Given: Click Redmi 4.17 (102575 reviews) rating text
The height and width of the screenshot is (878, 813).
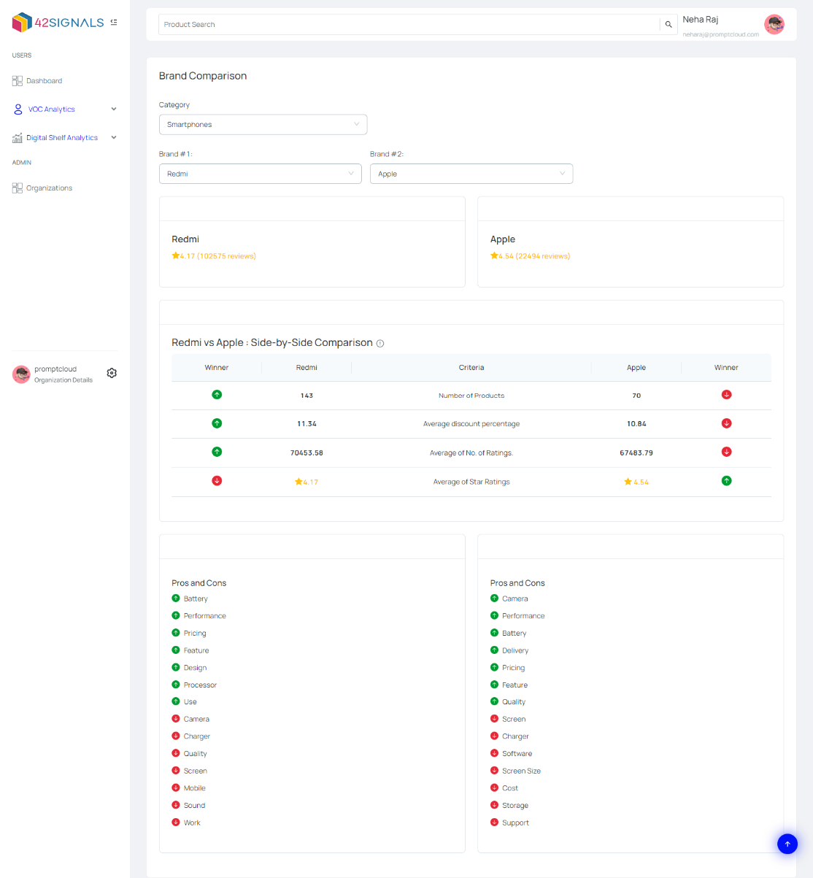Looking at the screenshot, I should point(218,256).
